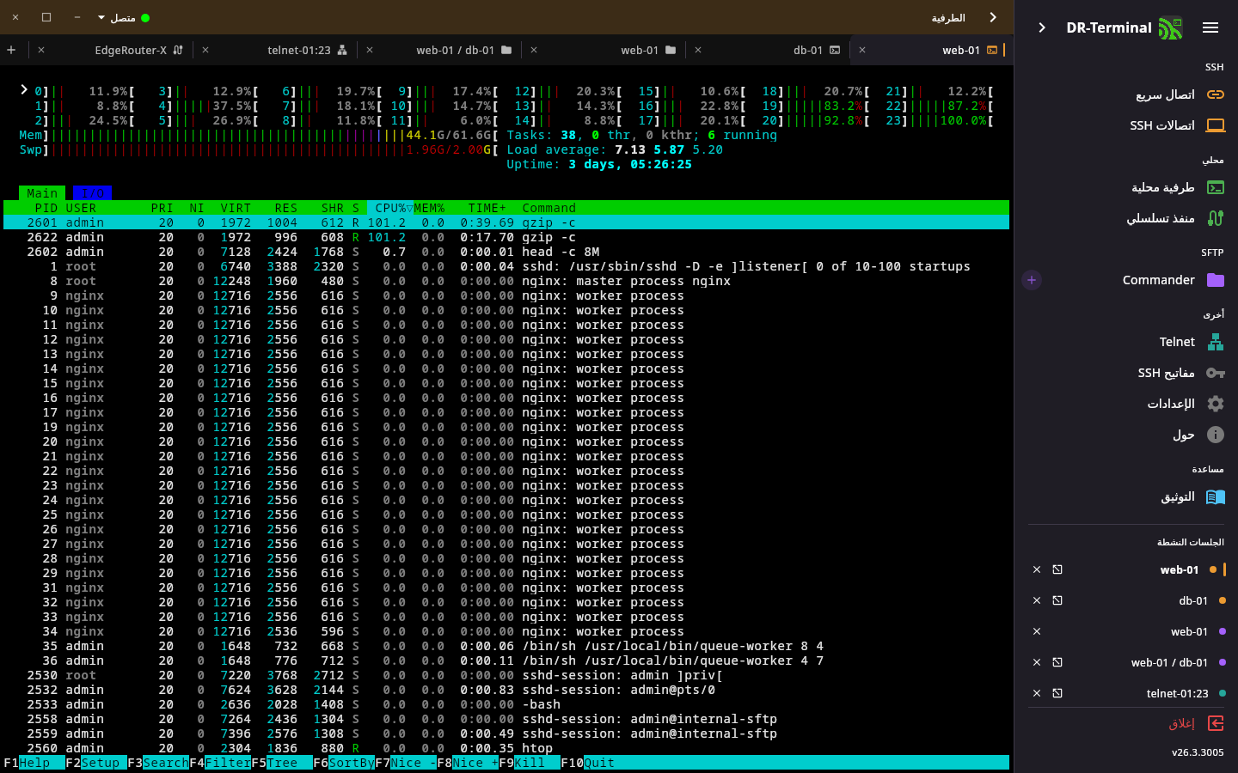Select htop Main tab

[x=42, y=193]
